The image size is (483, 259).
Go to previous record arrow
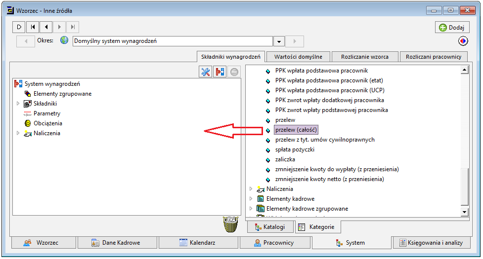click(46, 27)
